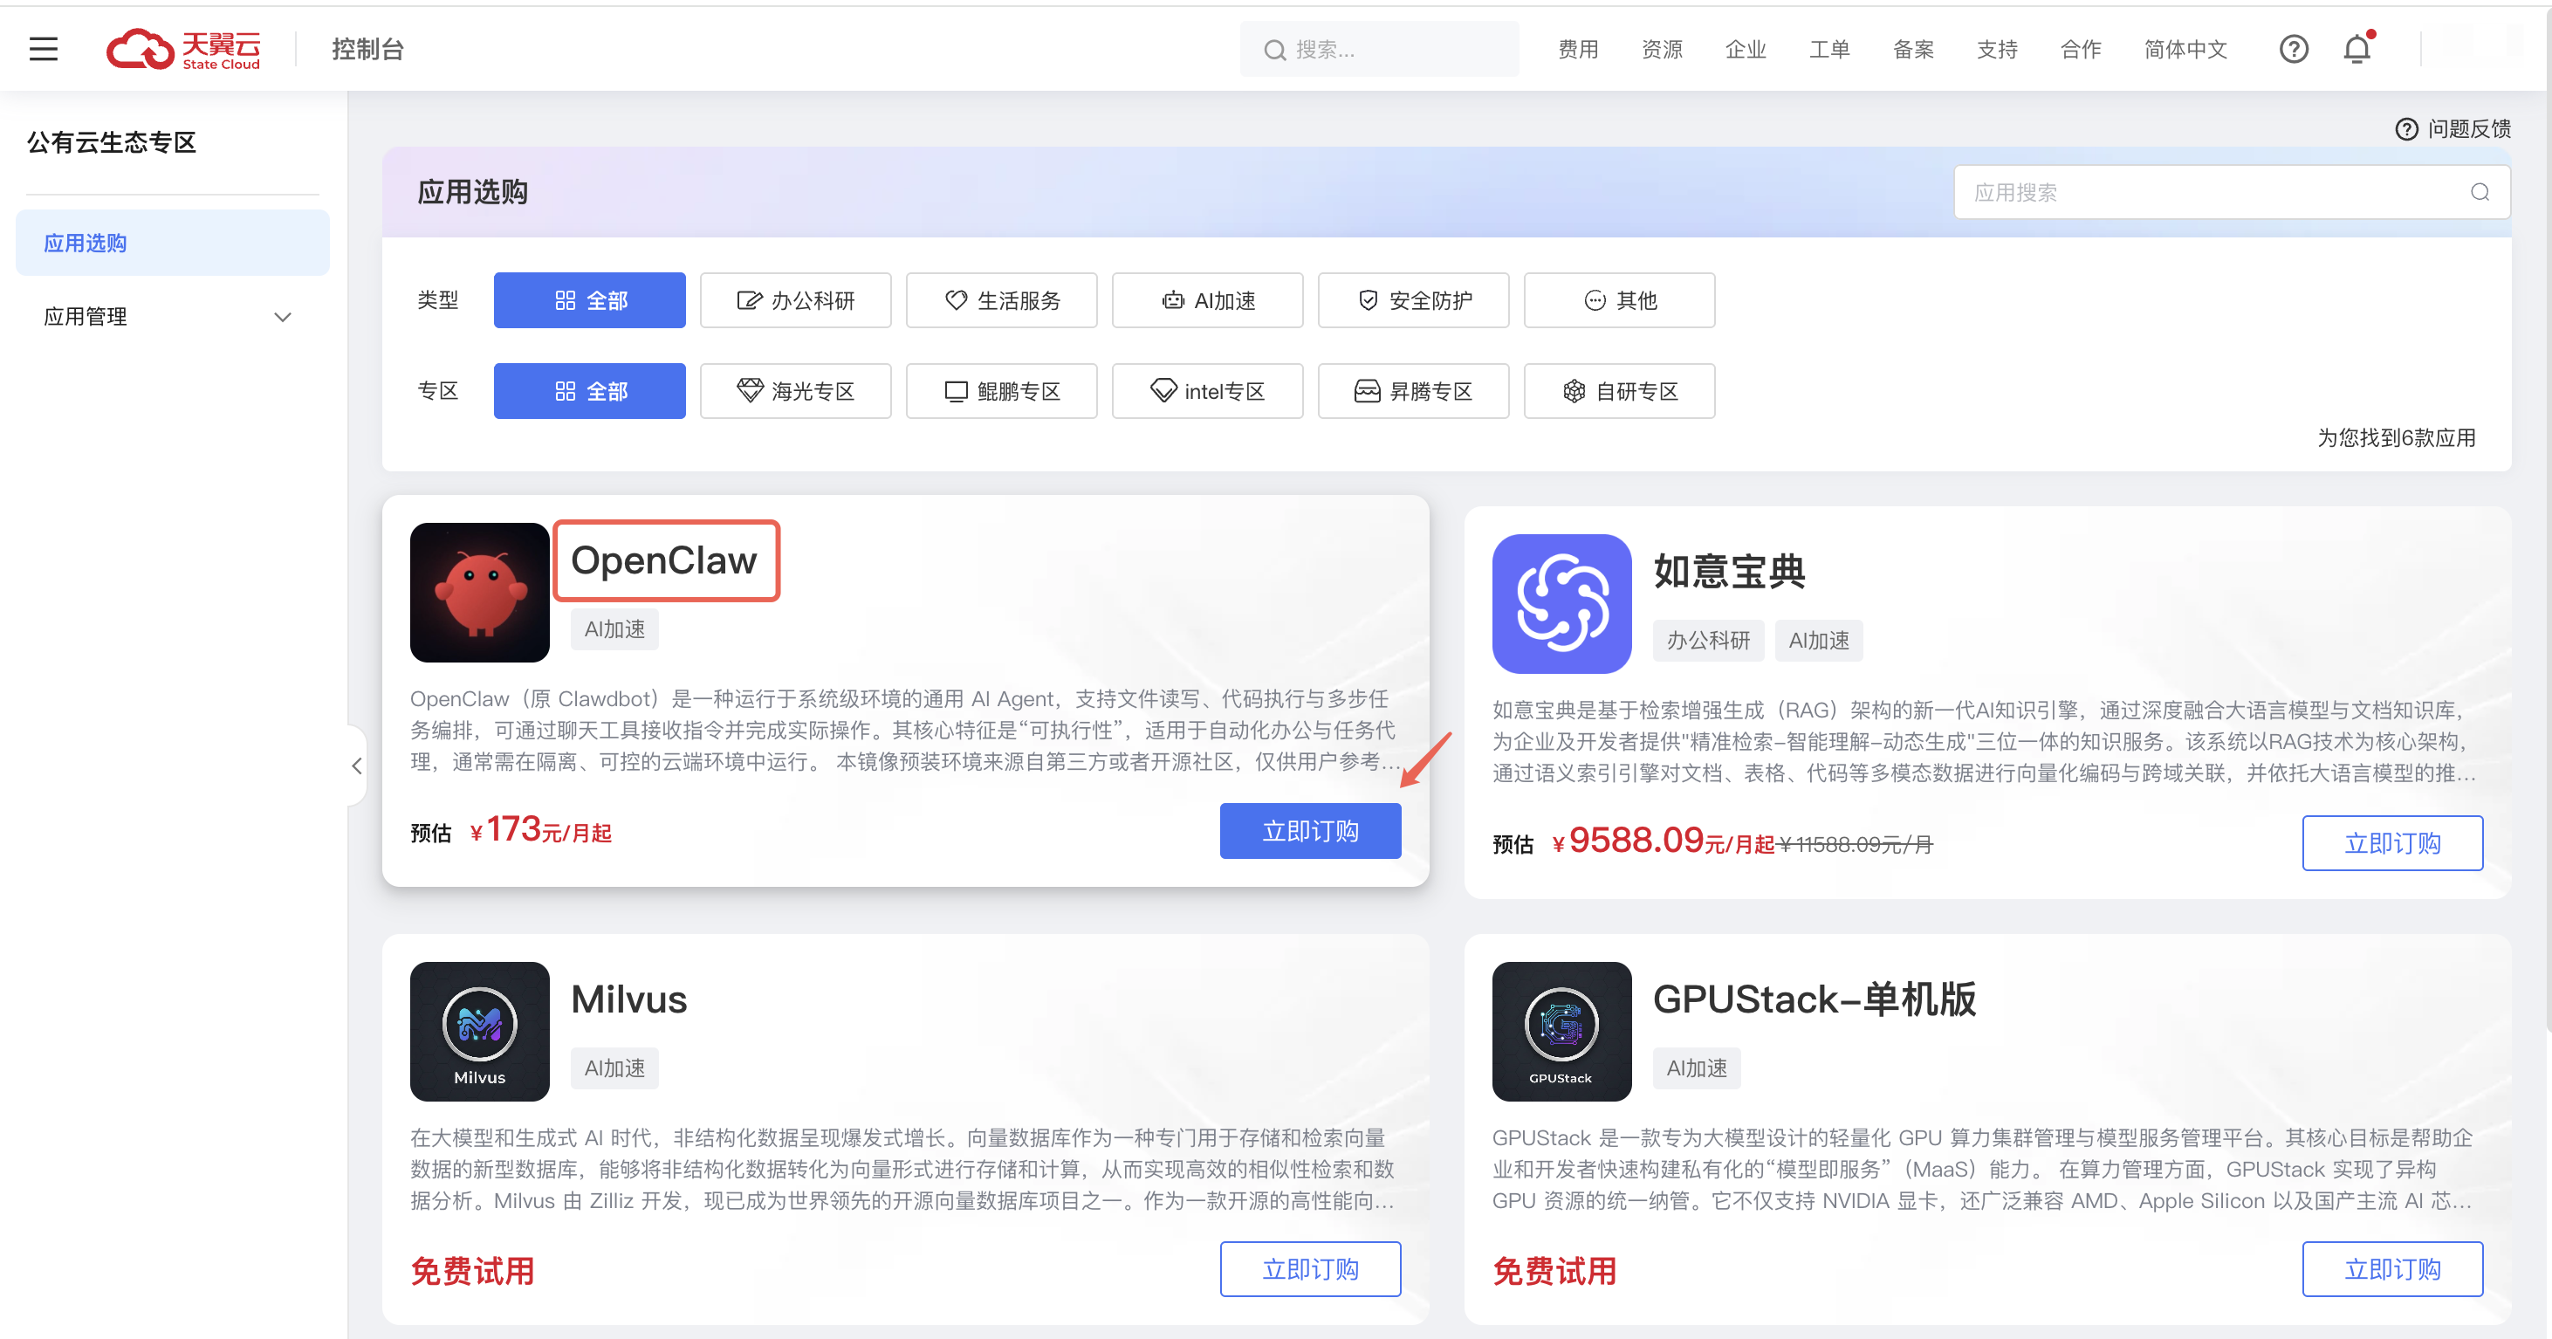Click the top 搜索 input field
The width and height of the screenshot is (2552, 1339).
1387,49
